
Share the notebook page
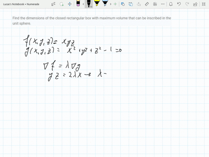(195, 4)
